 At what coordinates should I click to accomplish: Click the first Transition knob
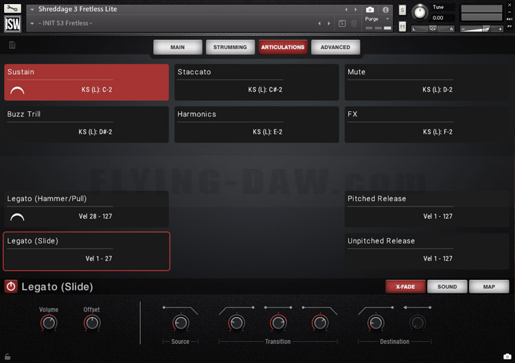point(236,323)
